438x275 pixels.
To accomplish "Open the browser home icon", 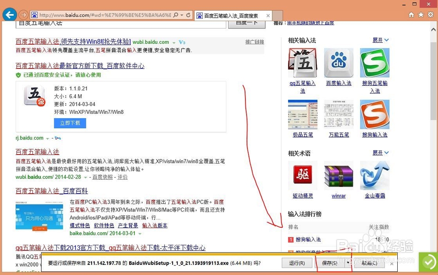I will (411, 15).
